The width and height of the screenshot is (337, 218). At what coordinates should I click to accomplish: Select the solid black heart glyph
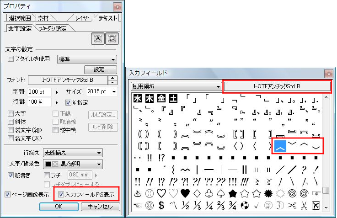185,193
